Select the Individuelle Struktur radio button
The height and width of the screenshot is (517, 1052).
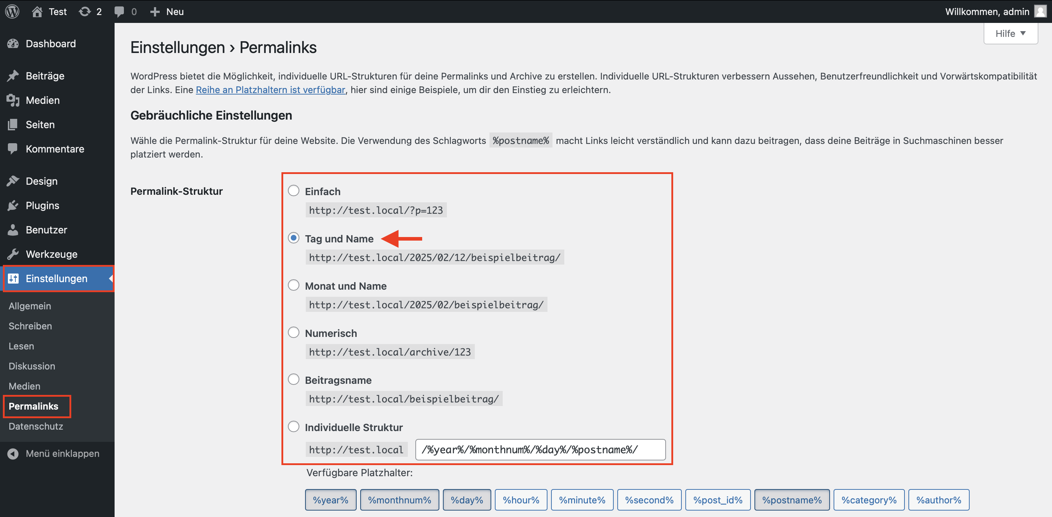(x=294, y=427)
